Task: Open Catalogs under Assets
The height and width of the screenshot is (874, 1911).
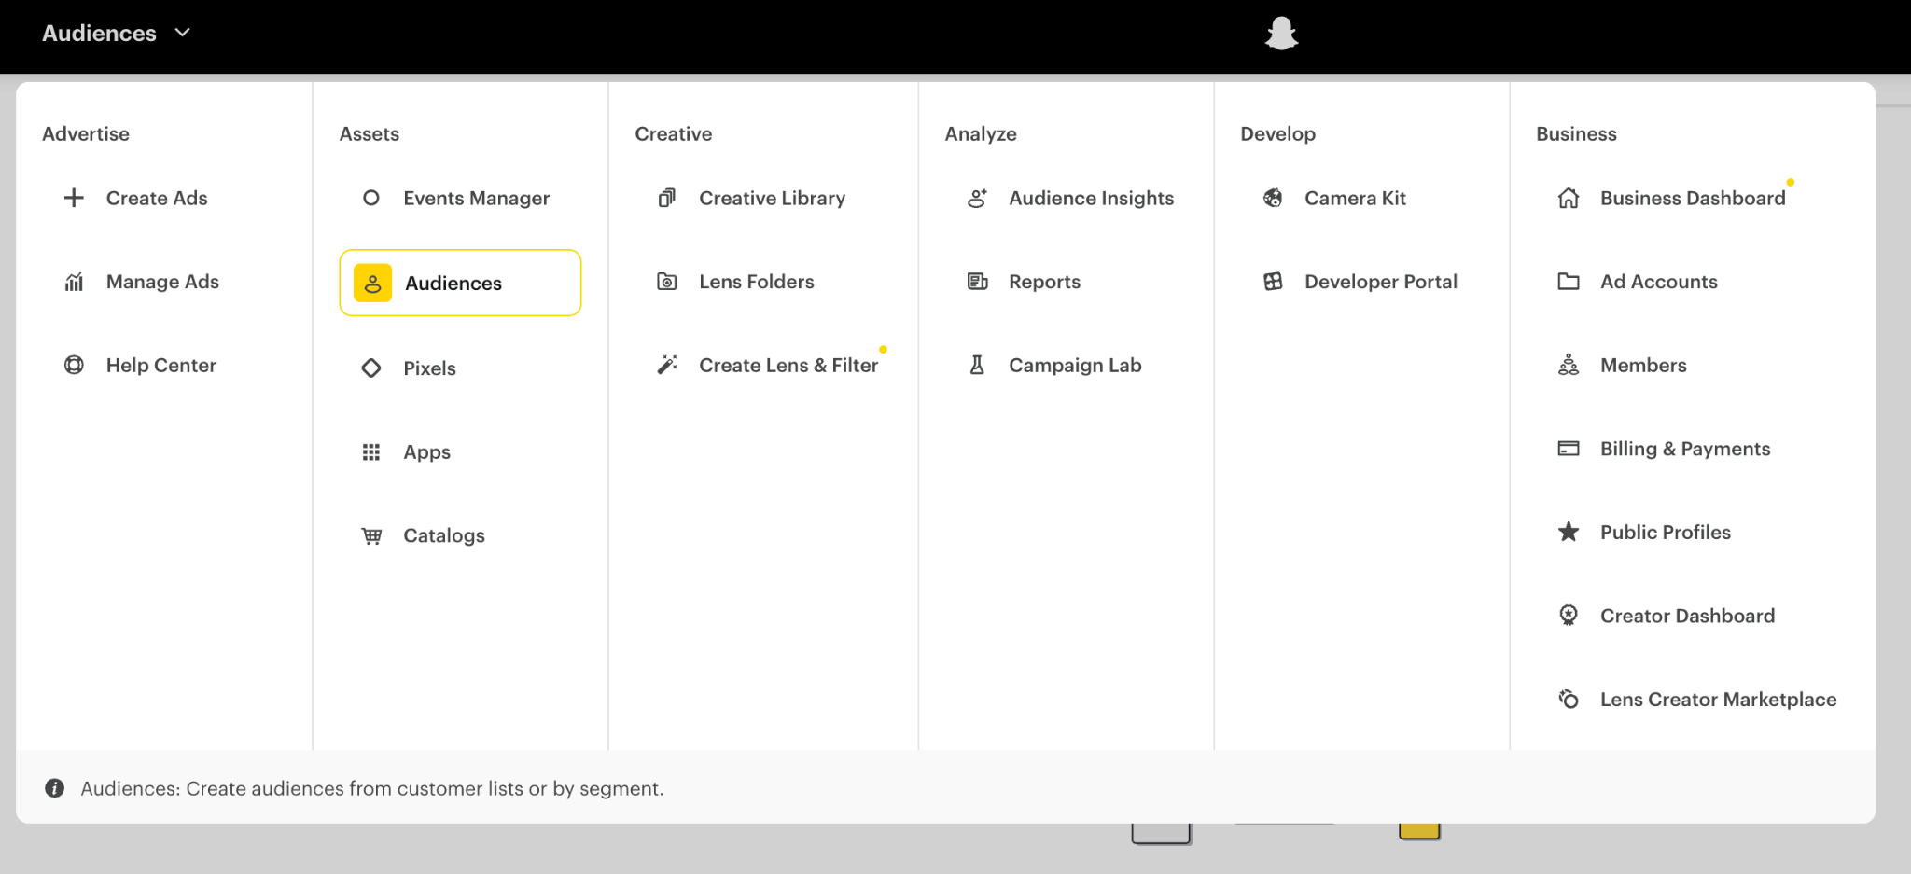Action: [x=444, y=535]
